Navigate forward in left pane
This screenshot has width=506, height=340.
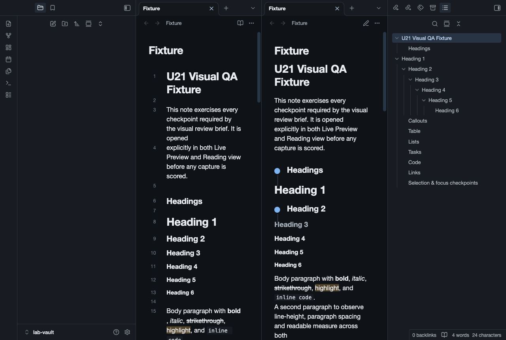[x=157, y=23]
